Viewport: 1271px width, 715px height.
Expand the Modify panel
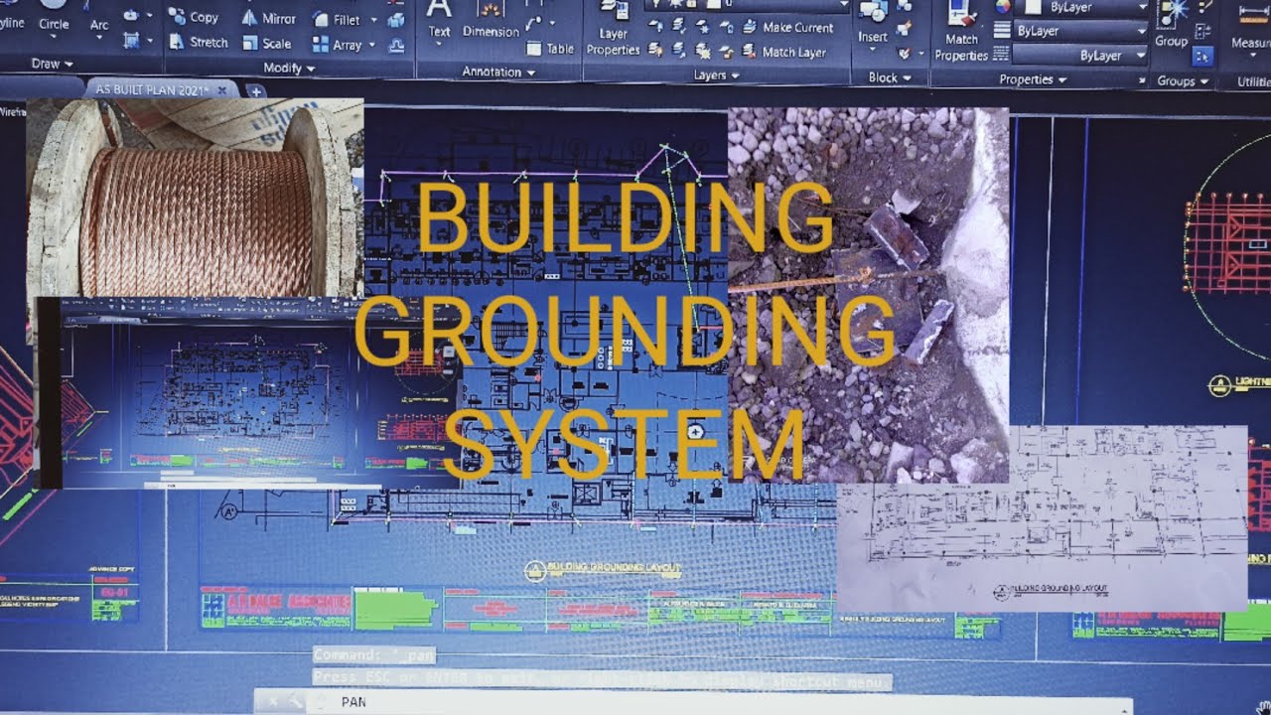point(289,68)
